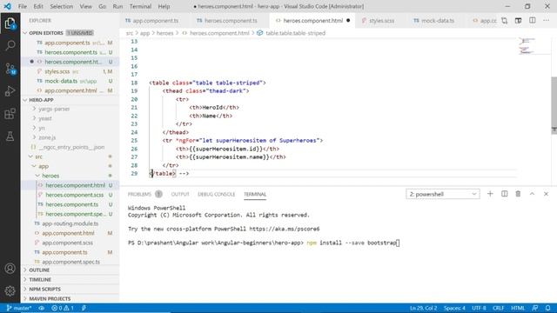Viewport: 557px width, 313px height.
Task: Switch to the Output panel tab
Action: (x=180, y=194)
